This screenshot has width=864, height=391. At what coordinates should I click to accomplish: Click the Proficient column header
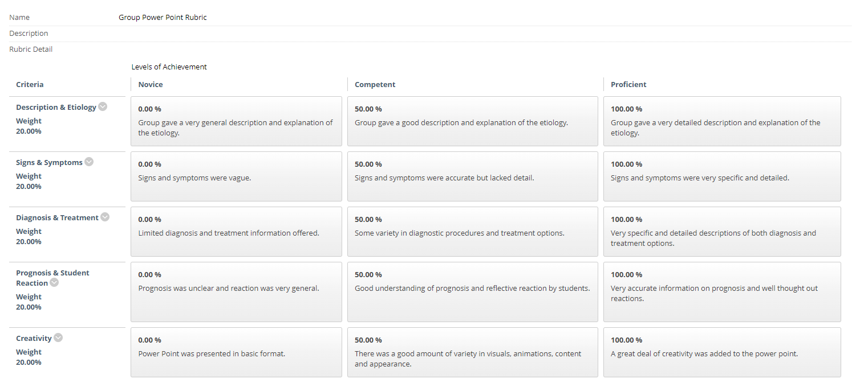[628, 84]
